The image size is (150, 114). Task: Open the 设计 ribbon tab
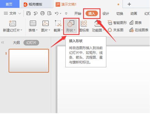coord(106,13)
